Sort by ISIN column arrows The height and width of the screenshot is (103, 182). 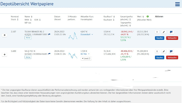tap(40, 20)
